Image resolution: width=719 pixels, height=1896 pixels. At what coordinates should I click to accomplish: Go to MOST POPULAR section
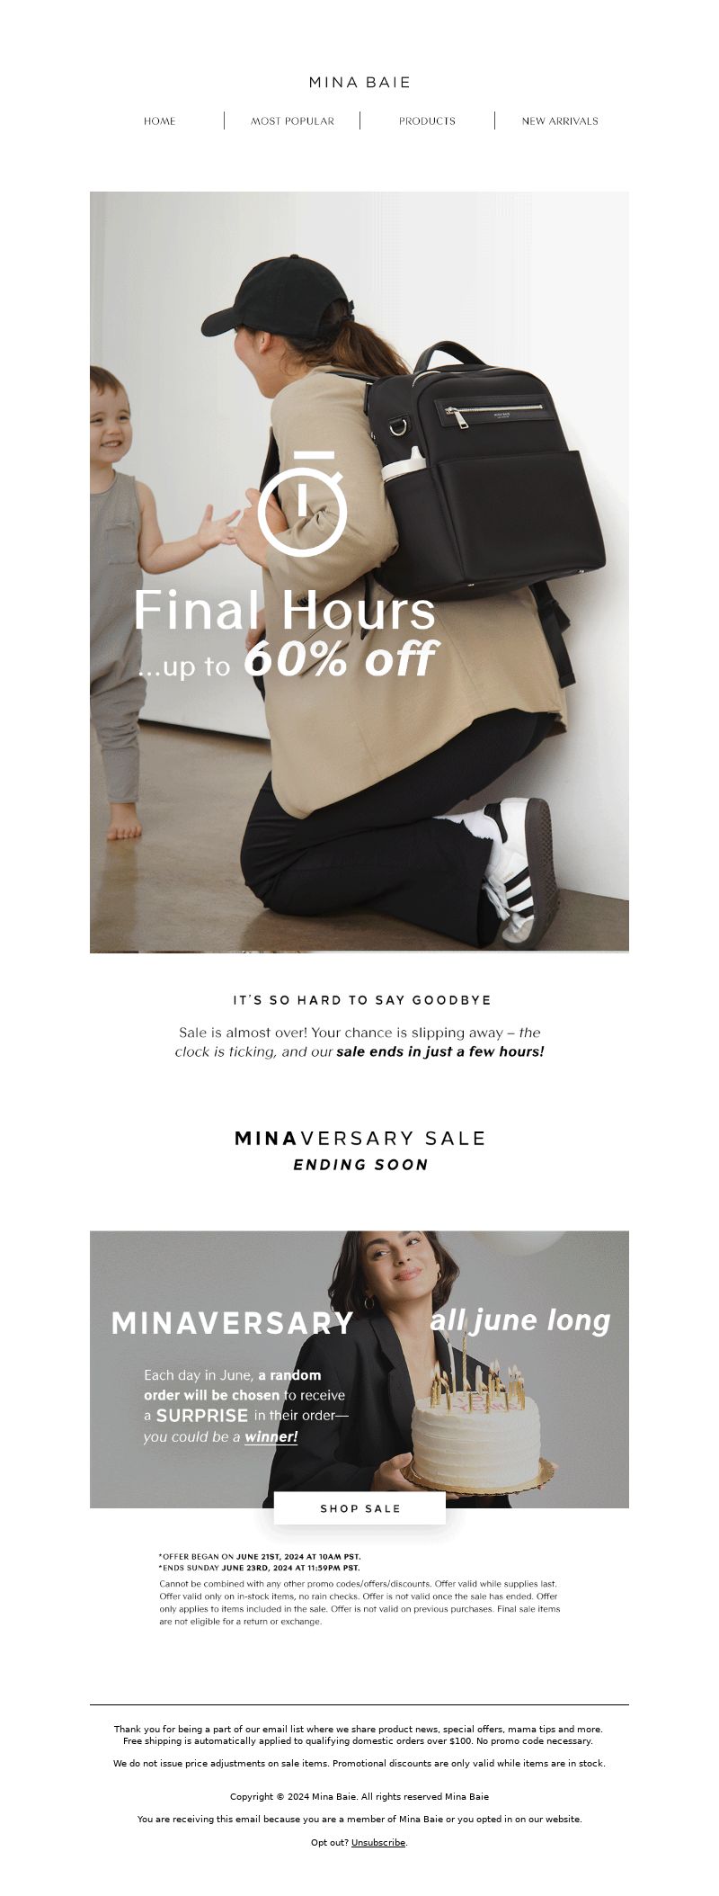tap(292, 121)
